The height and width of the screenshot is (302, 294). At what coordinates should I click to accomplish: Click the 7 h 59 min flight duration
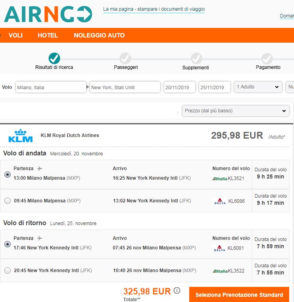pyautogui.click(x=270, y=246)
